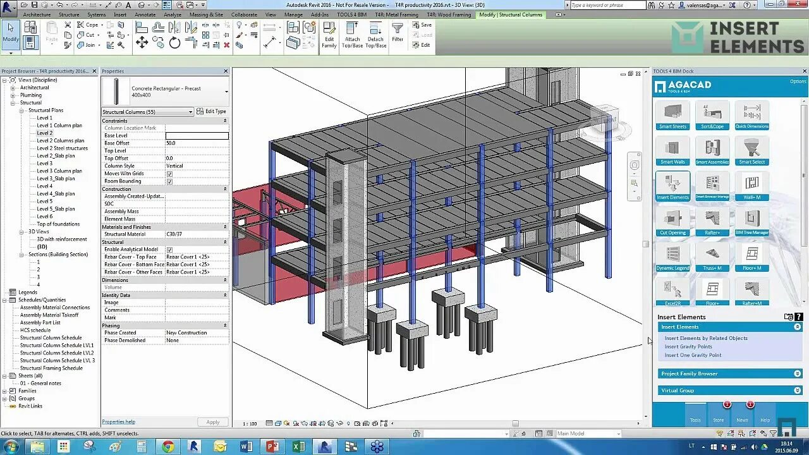The image size is (809, 455).
Task: Expand the Architectural tree node
Action: pyautogui.click(x=13, y=88)
